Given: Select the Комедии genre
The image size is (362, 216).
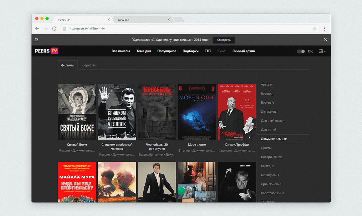Looking at the screenshot, I should pos(267,165).
